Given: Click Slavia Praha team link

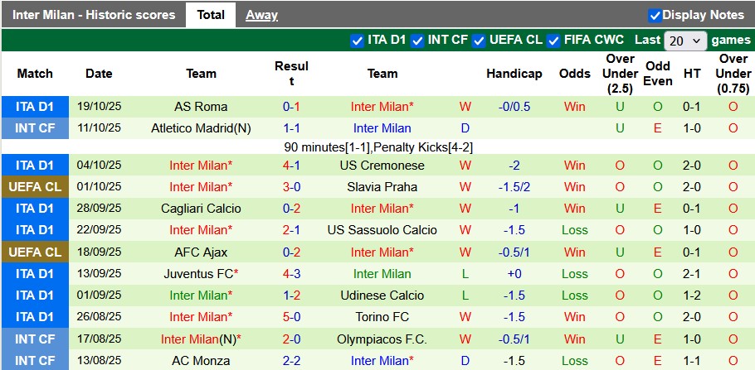Looking at the screenshot, I should tap(382, 187).
